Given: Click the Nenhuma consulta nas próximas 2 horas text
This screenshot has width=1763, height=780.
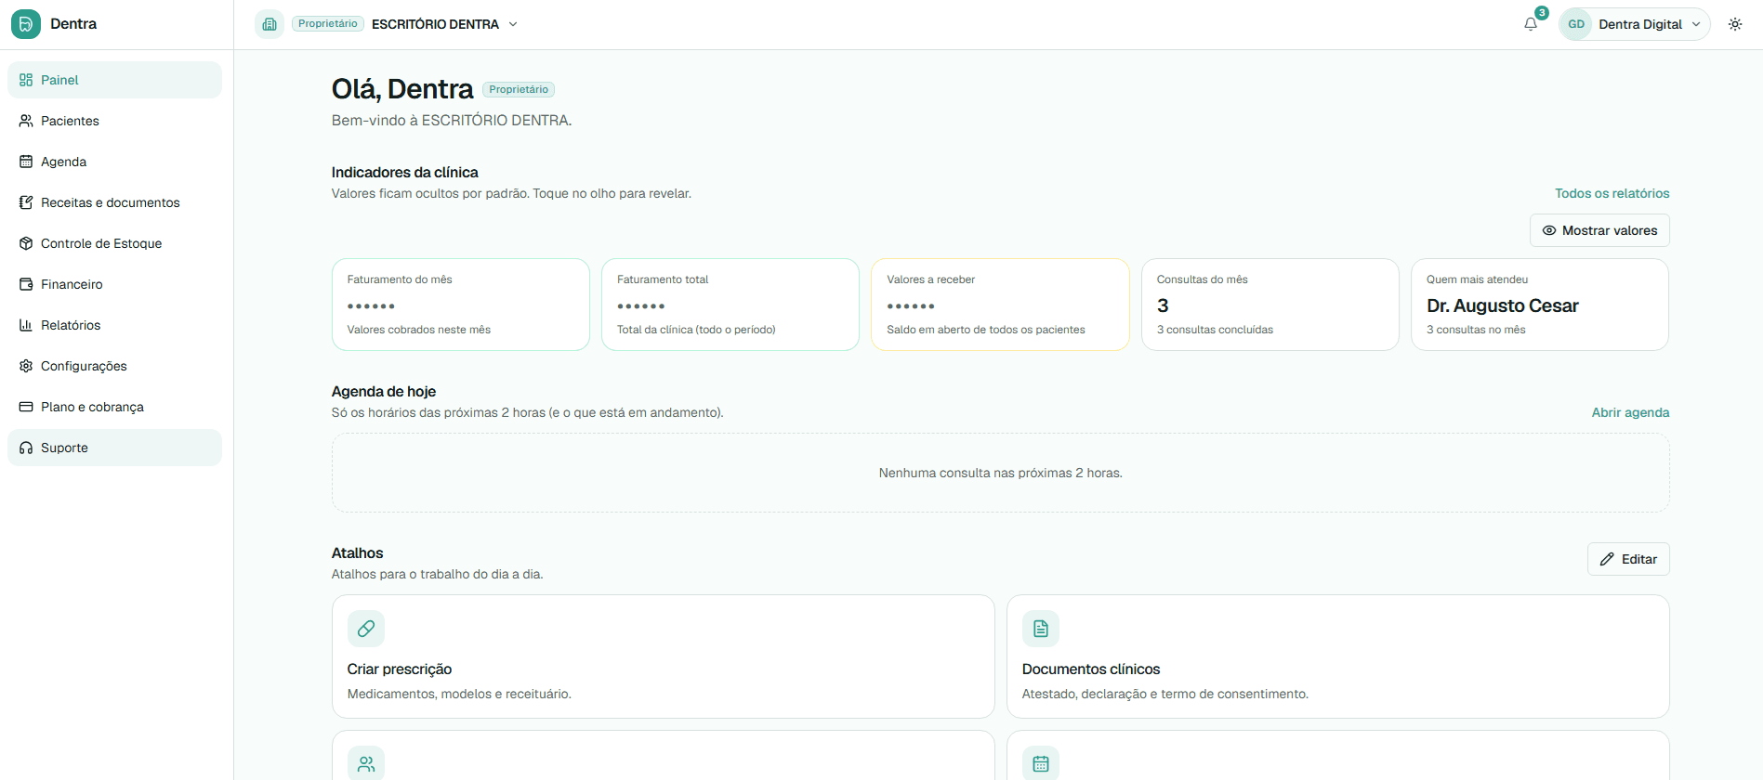Looking at the screenshot, I should click(1001, 473).
